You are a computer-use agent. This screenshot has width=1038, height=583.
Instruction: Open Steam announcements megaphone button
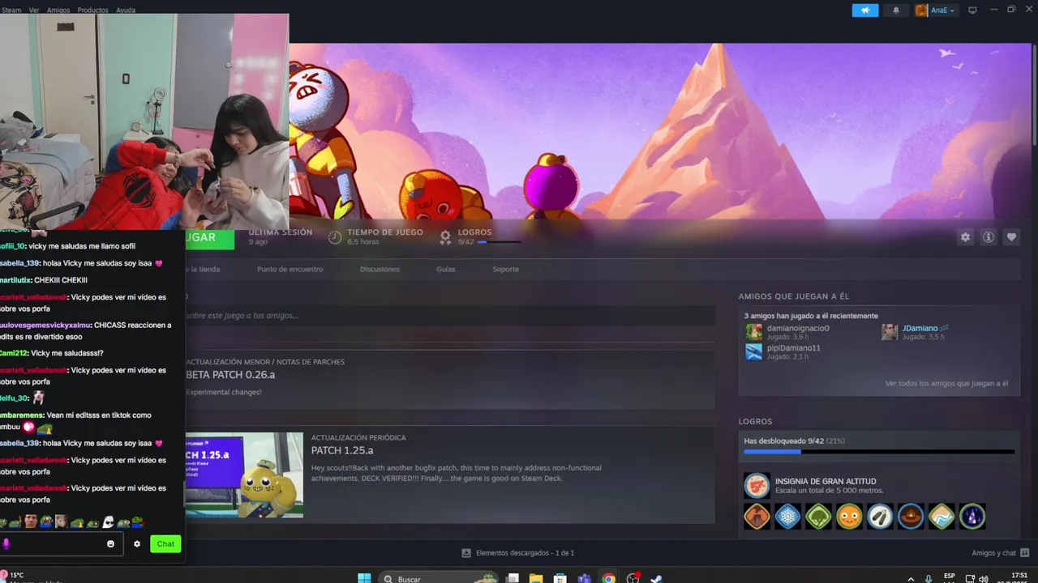[x=864, y=11]
